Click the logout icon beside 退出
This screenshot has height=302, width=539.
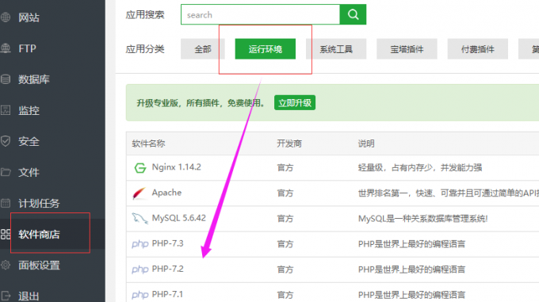point(6,296)
